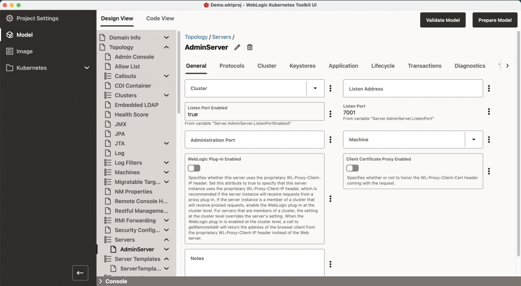Screen dimensions: 521x286
Task: Click the RMI Forwarding list icon
Action: [108, 220]
